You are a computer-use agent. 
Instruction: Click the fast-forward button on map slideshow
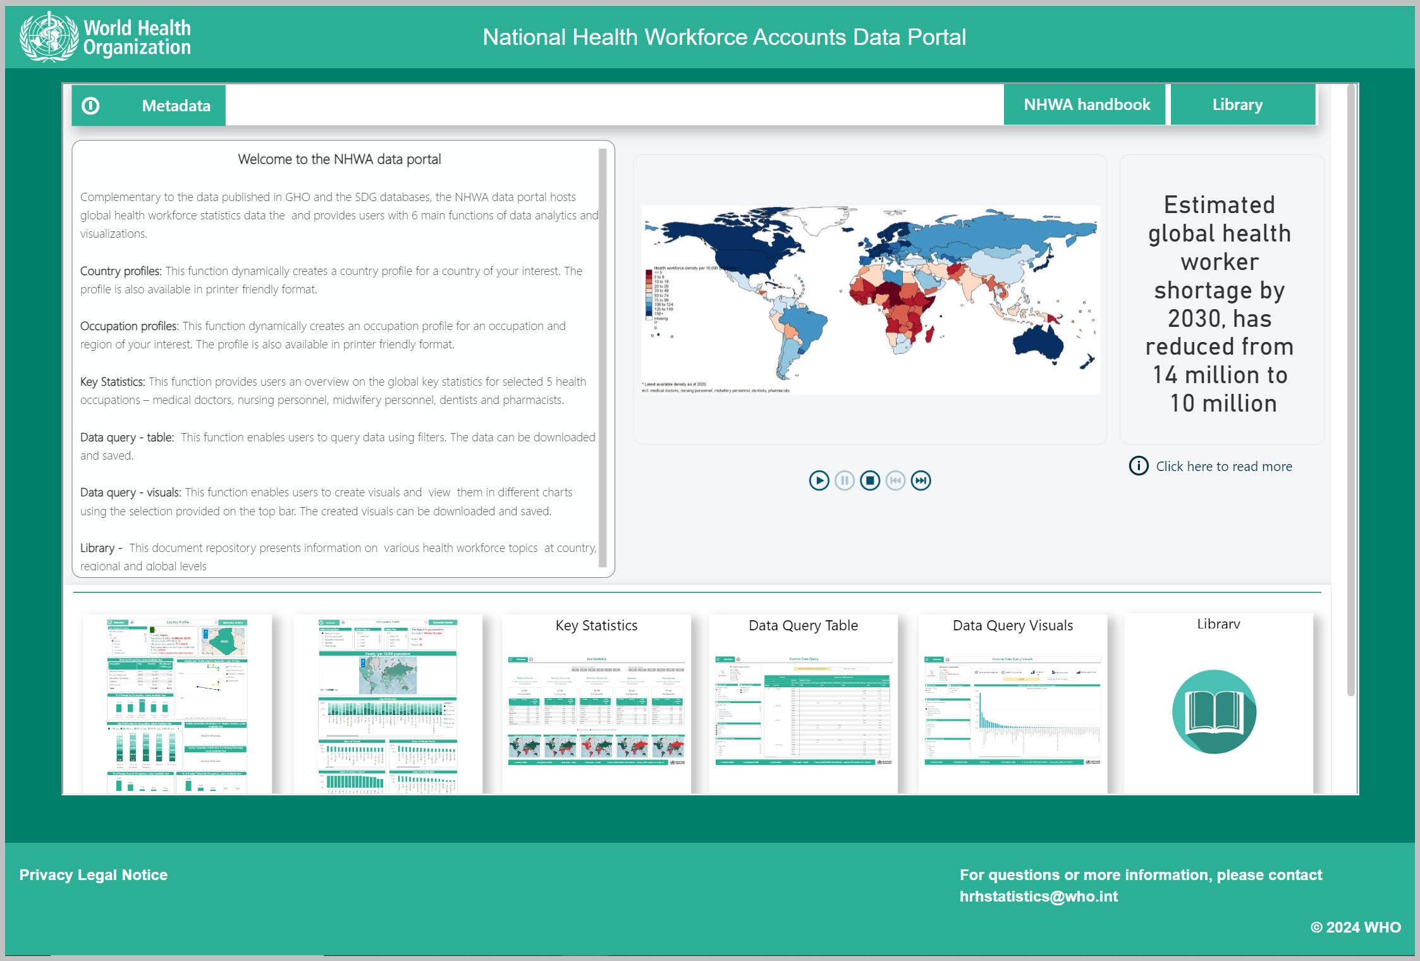[x=920, y=479]
